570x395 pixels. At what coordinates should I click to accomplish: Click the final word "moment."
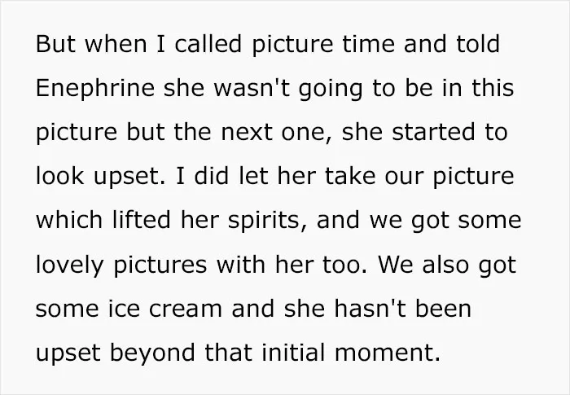[388, 353]
